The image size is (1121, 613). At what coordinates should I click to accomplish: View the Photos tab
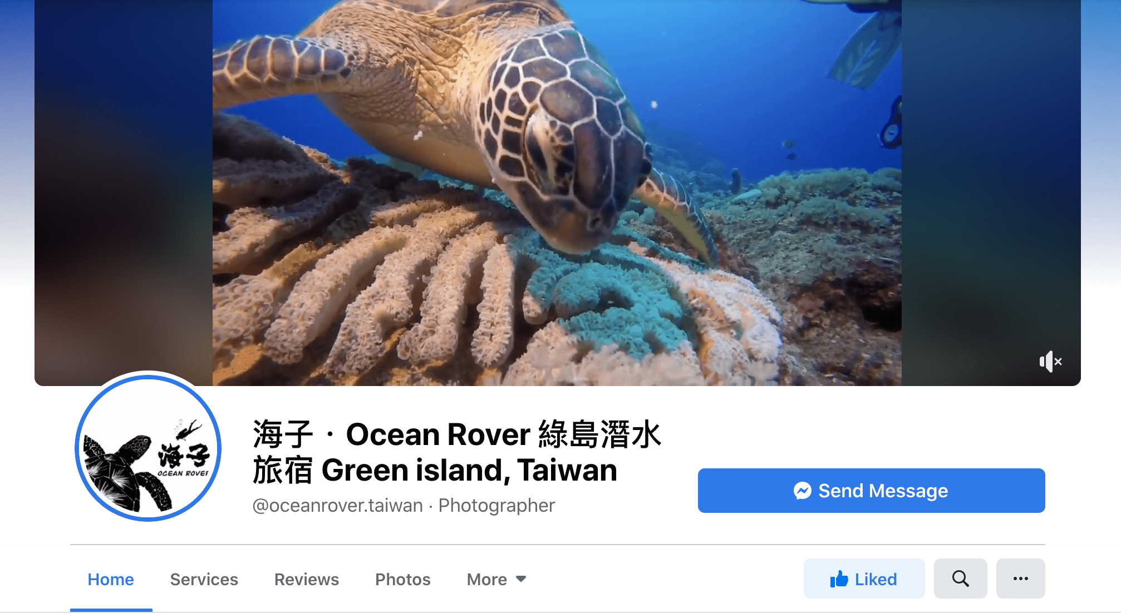pyautogui.click(x=403, y=579)
